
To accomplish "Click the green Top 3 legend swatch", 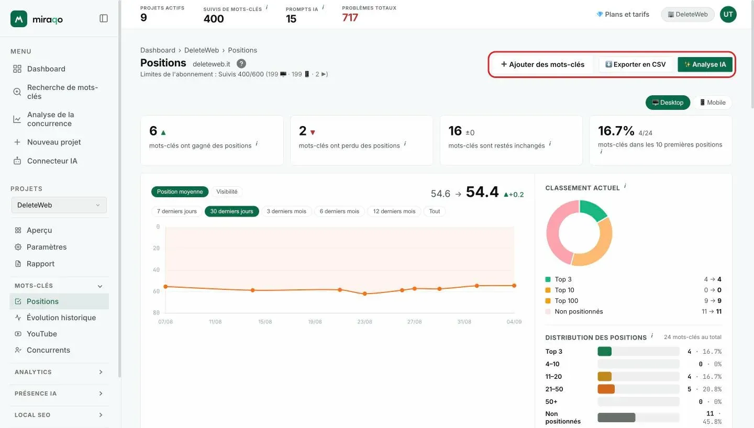I will [x=548, y=279].
